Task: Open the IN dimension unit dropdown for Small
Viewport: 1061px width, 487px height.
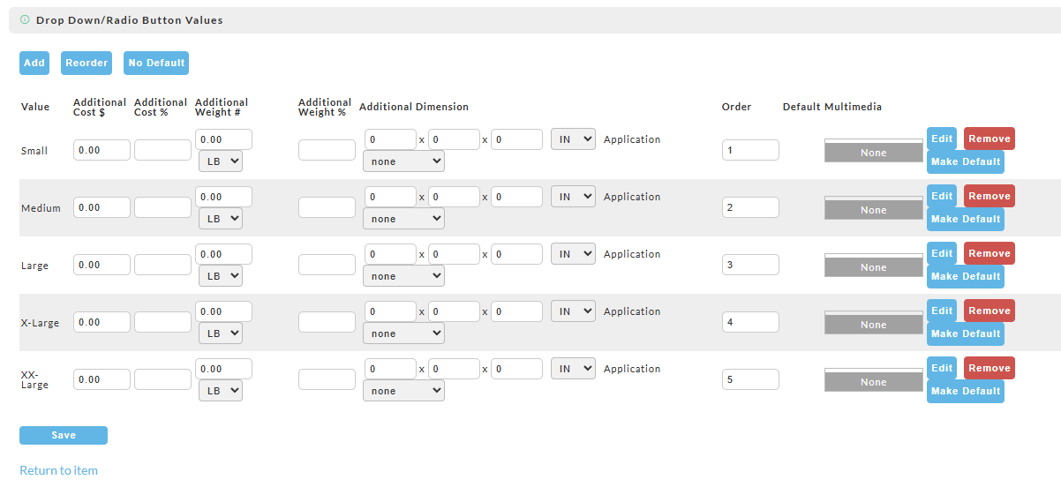Action: (573, 139)
